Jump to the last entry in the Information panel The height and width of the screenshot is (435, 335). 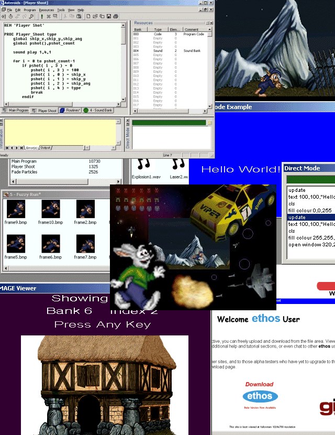pyautogui.click(x=21, y=148)
